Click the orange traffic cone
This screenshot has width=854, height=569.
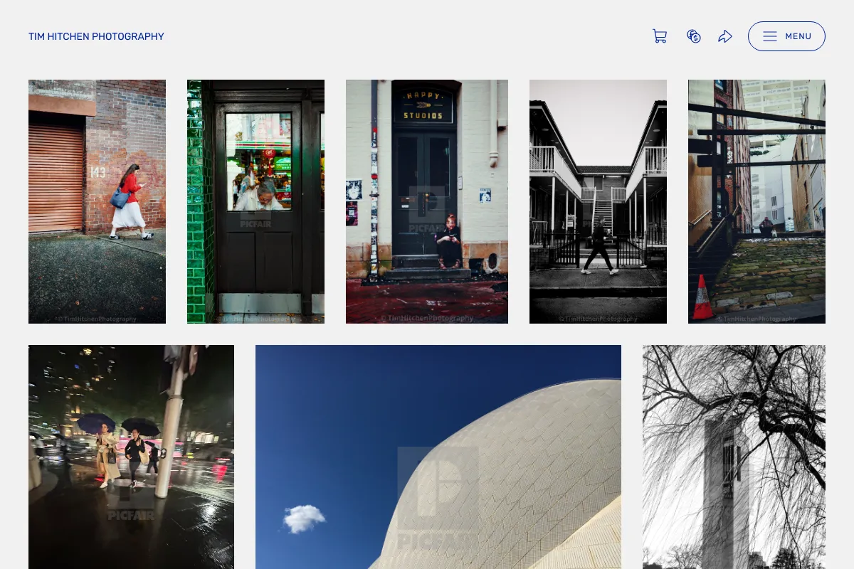point(702,297)
